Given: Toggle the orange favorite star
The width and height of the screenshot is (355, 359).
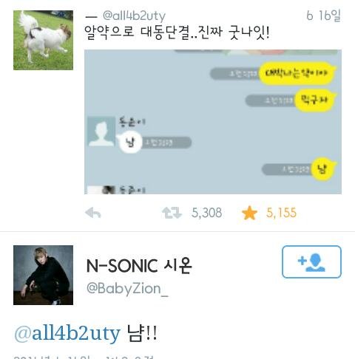Looking at the screenshot, I should [249, 213].
